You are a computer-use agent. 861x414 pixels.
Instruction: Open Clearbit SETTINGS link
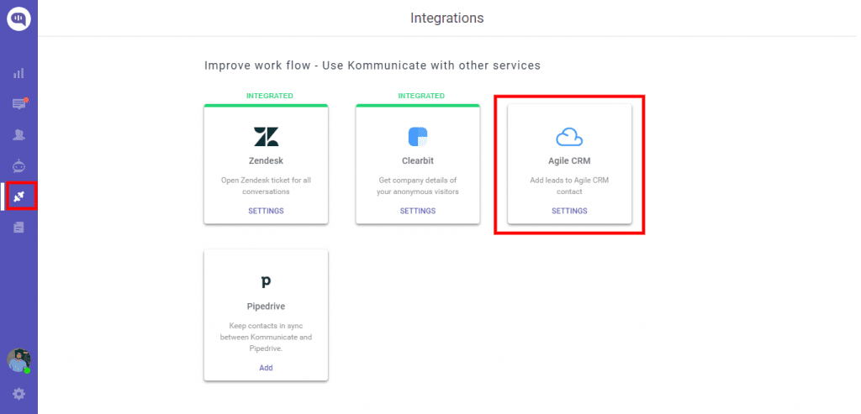(418, 211)
